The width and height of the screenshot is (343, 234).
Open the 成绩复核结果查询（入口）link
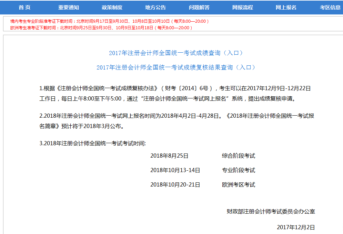176,67
